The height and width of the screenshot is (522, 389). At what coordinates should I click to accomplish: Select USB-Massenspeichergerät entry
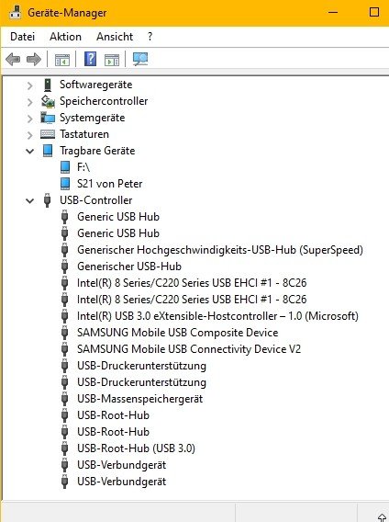pos(140,399)
